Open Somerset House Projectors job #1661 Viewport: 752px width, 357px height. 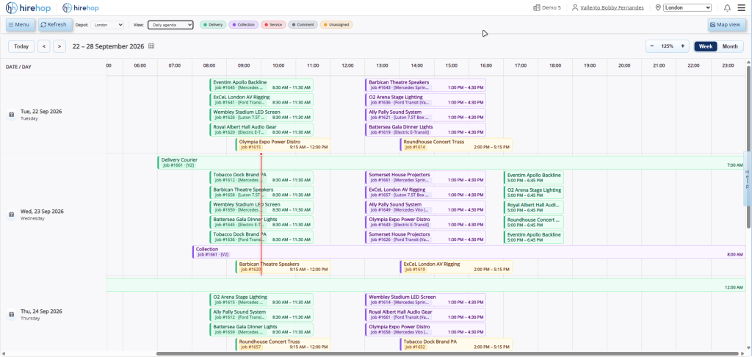tap(425, 178)
